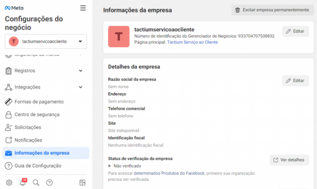This screenshot has height=189, width=317.
Task: Click the settings gear icon in bottom bar
Action: [9, 182]
